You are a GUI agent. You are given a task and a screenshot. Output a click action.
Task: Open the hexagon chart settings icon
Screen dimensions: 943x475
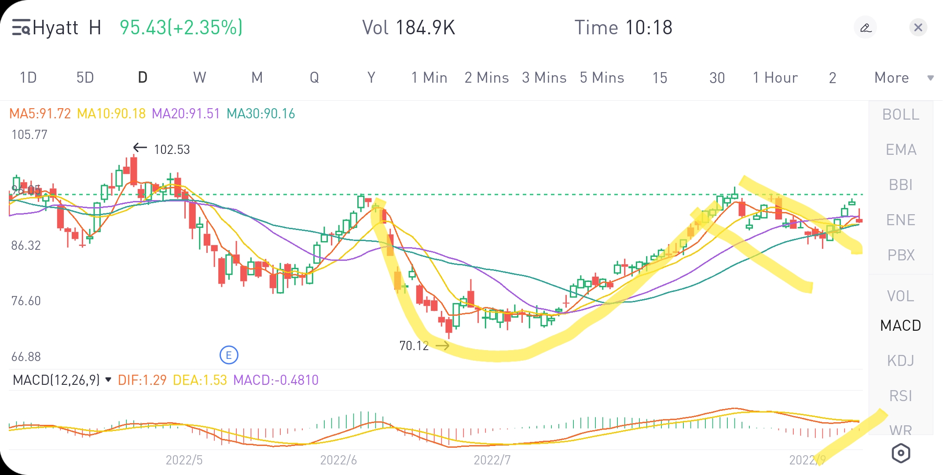click(900, 453)
